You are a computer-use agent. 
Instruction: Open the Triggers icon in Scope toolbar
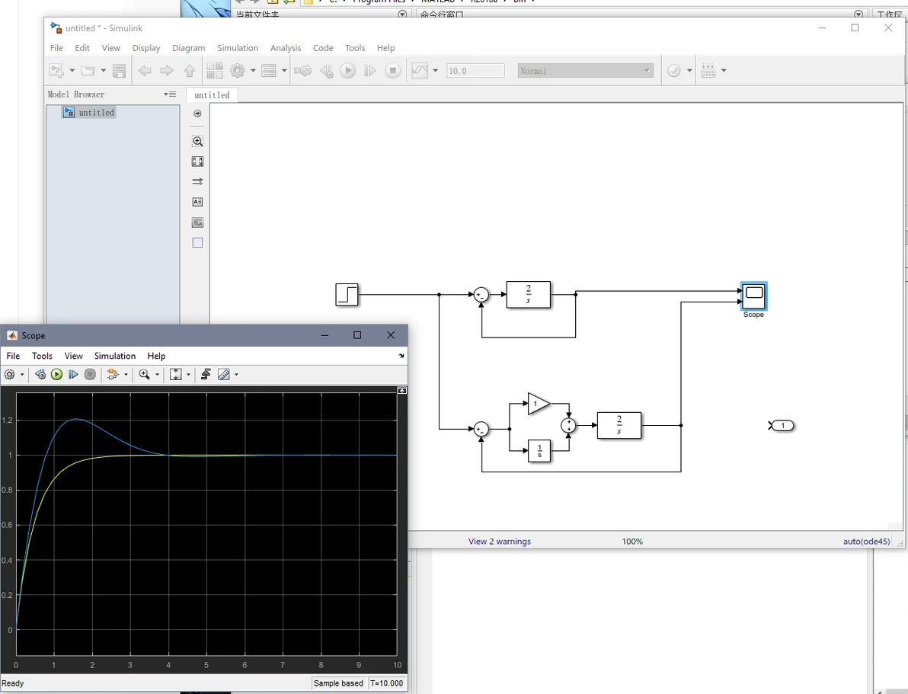coord(206,375)
